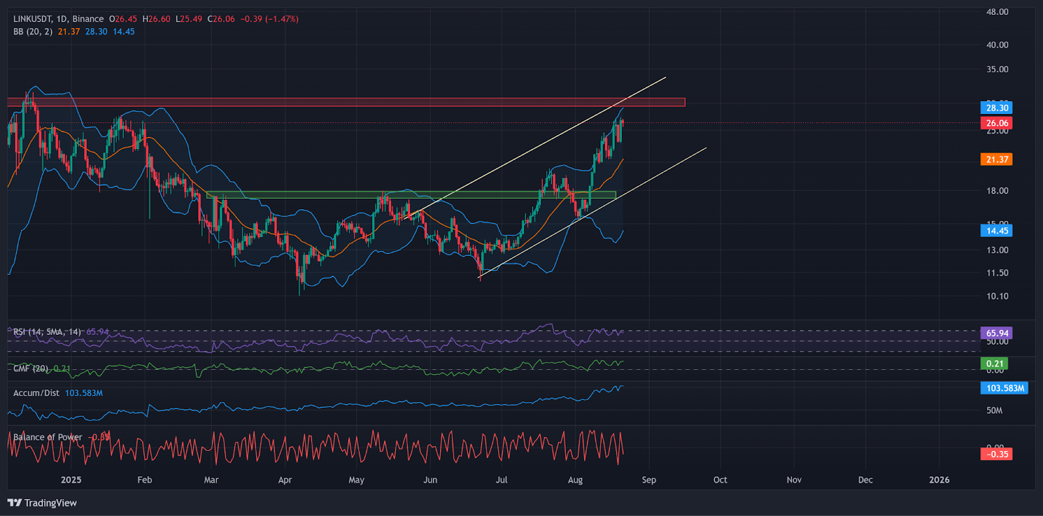Select the green support zone rectangle
The height and width of the screenshot is (516, 1043).
coord(411,195)
